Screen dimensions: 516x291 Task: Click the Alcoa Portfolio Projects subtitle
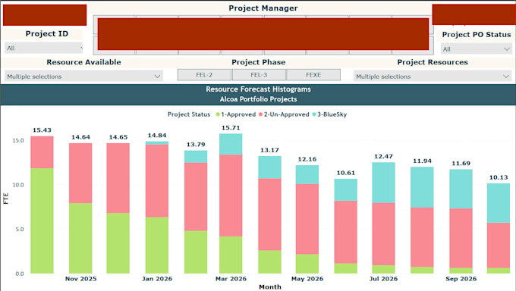(x=258, y=99)
